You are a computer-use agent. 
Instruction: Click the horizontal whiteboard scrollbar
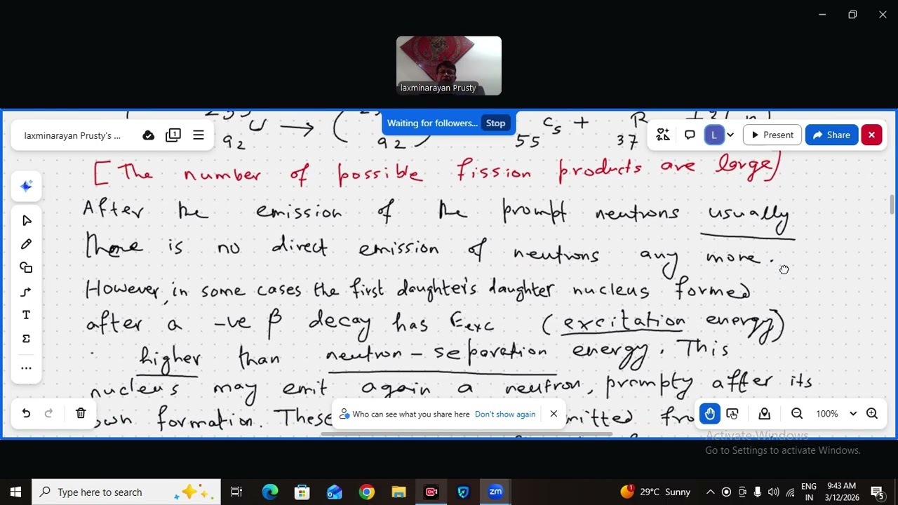click(x=466, y=435)
